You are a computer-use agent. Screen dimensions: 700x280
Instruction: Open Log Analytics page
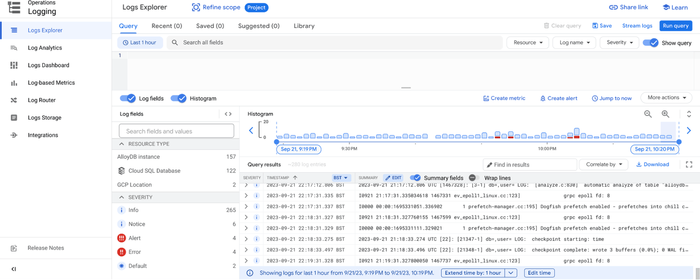(45, 48)
